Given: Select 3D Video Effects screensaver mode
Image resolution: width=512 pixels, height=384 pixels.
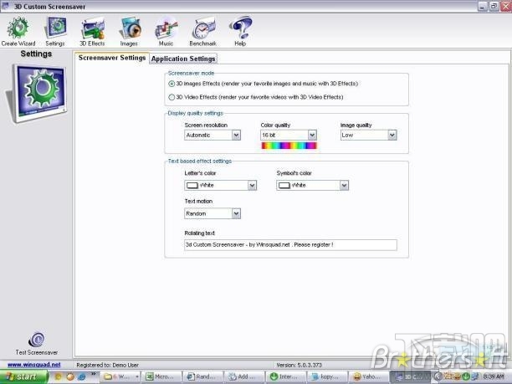Looking at the screenshot, I should 172,97.
